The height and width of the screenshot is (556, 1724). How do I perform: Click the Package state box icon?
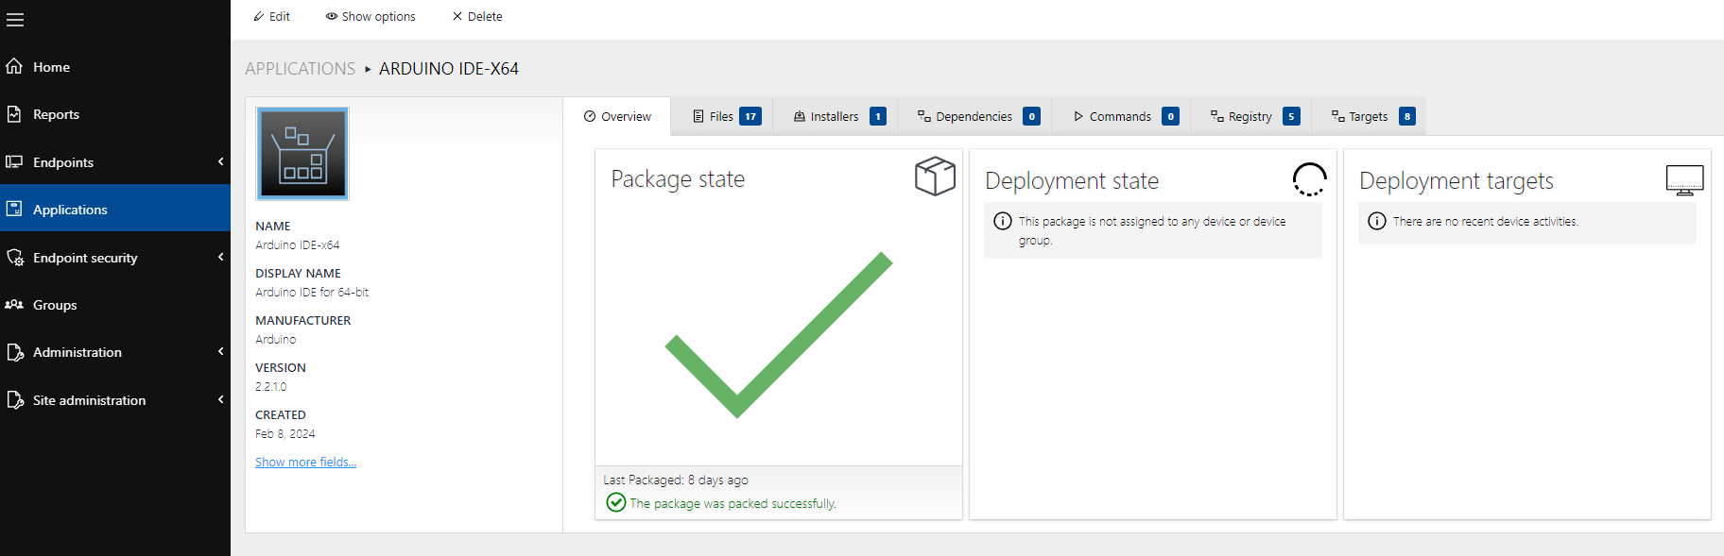point(935,177)
